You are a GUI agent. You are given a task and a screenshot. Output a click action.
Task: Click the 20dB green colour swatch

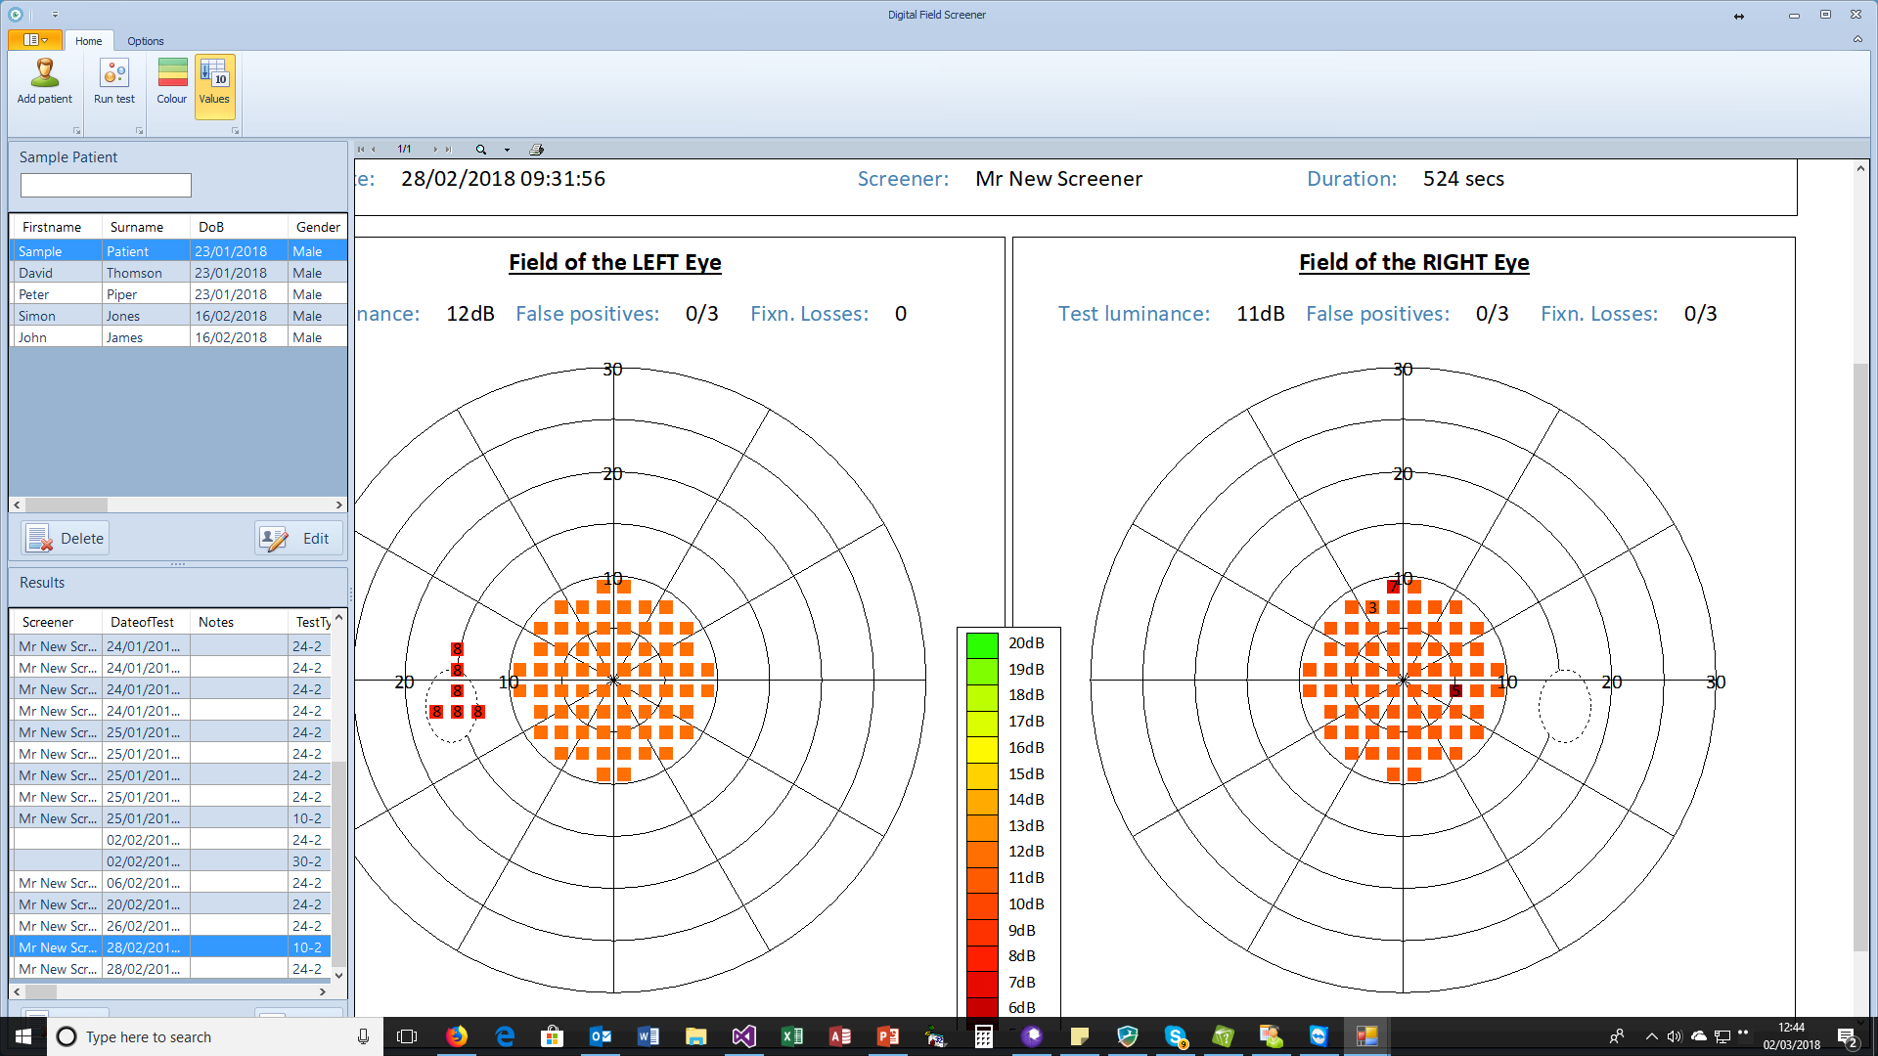[981, 643]
